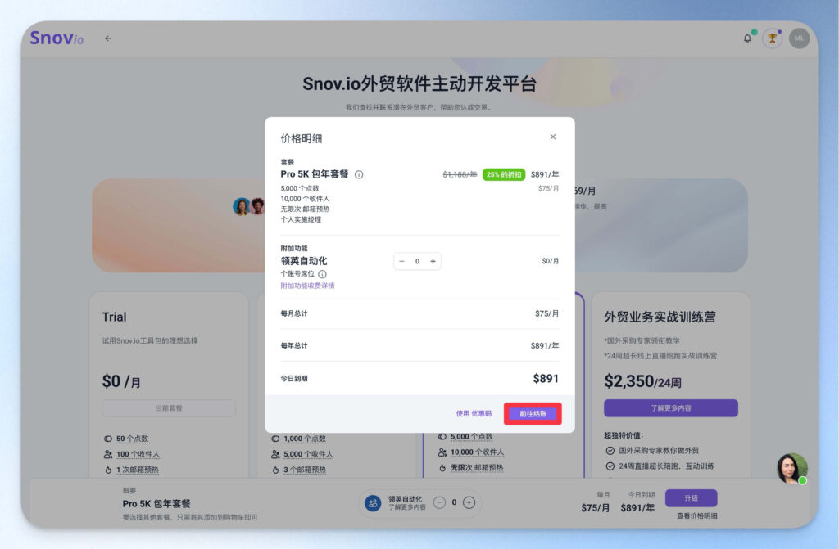Close the 价格明细 dialog

coord(553,137)
